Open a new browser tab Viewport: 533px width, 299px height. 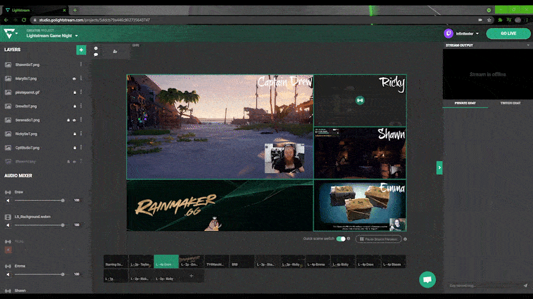click(75, 10)
